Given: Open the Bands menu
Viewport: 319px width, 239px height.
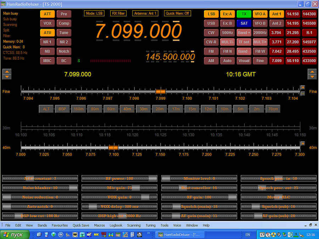Looking at the screenshot, I should [42, 225].
